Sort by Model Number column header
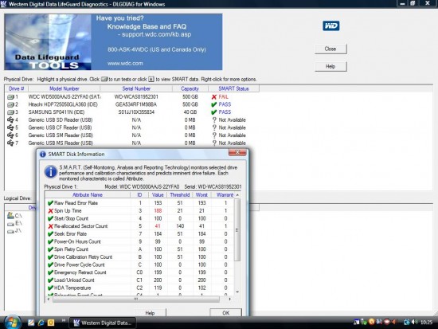This screenshot has height=329, width=438. (x=65, y=88)
